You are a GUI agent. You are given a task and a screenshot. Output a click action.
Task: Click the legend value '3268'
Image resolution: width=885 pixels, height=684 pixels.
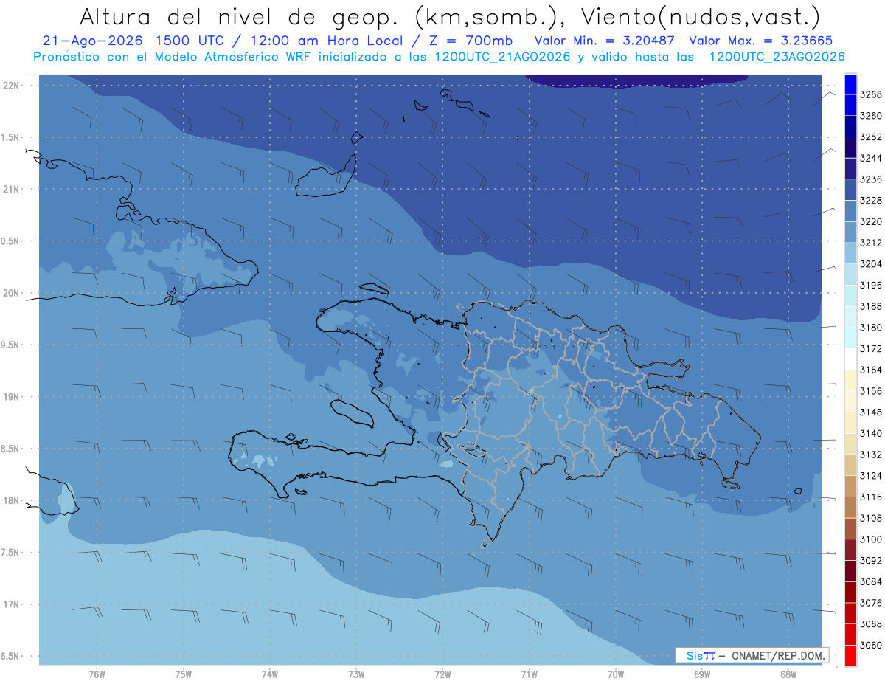[871, 94]
